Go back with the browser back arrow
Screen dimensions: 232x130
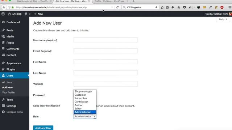(4, 7)
